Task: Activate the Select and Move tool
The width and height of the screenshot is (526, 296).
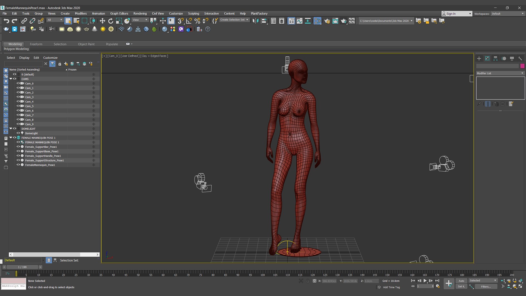Action: pyautogui.click(x=102, y=21)
